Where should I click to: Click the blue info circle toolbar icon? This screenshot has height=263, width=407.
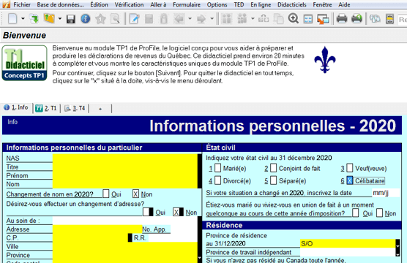tap(86, 19)
